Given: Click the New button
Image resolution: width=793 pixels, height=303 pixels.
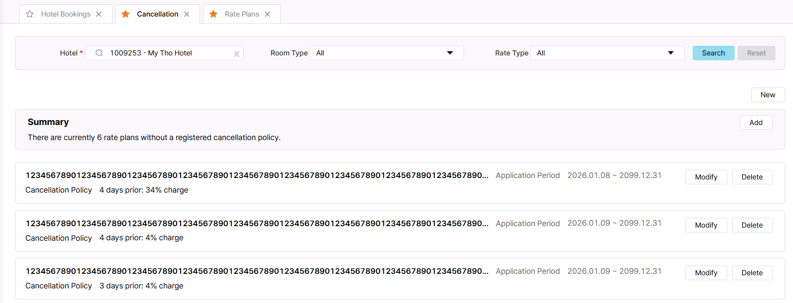Looking at the screenshot, I should pyautogui.click(x=768, y=95).
